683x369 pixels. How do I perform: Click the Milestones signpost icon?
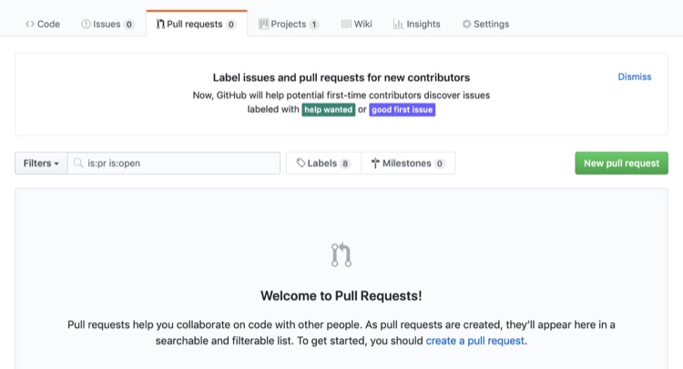click(375, 163)
